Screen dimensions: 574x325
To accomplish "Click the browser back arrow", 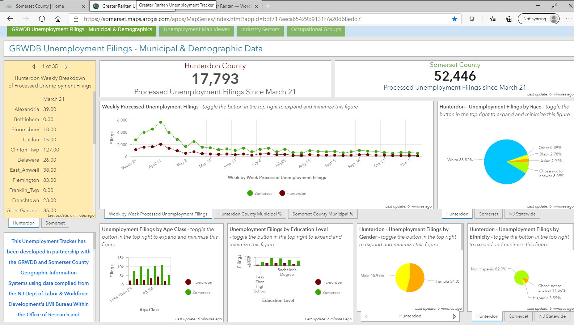I will [x=10, y=19].
